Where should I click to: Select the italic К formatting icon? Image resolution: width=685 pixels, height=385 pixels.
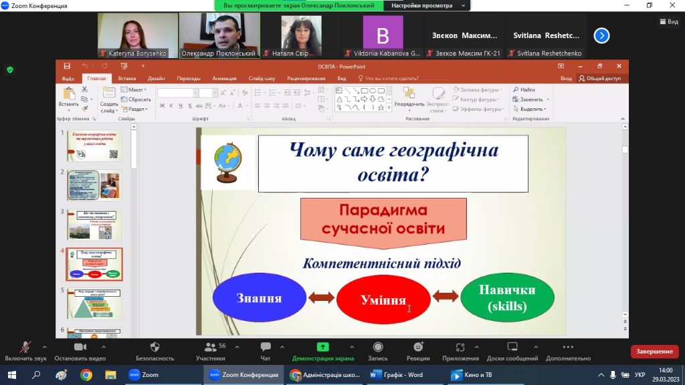171,105
